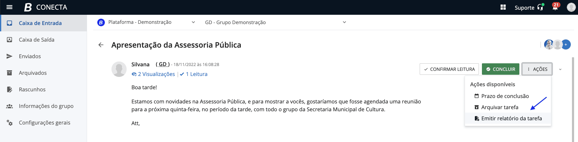Expand the GD - Grupo Demonstração dropdown
Viewport: 578px width, 142px height.
344,22
